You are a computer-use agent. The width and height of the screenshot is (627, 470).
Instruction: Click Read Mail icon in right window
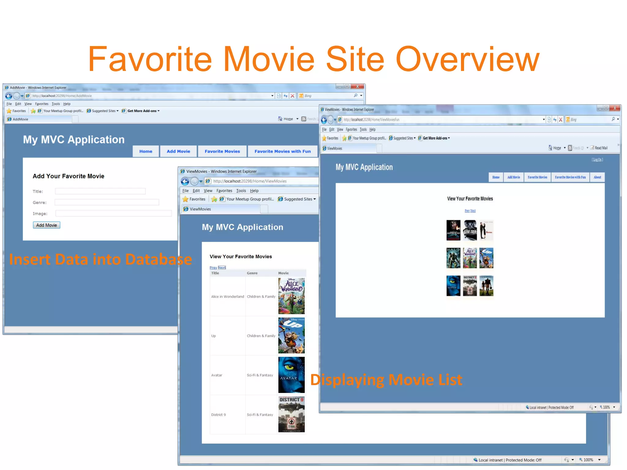592,148
